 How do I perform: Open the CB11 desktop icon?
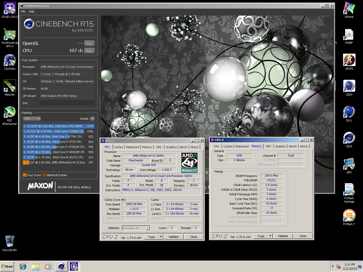(349, 114)
